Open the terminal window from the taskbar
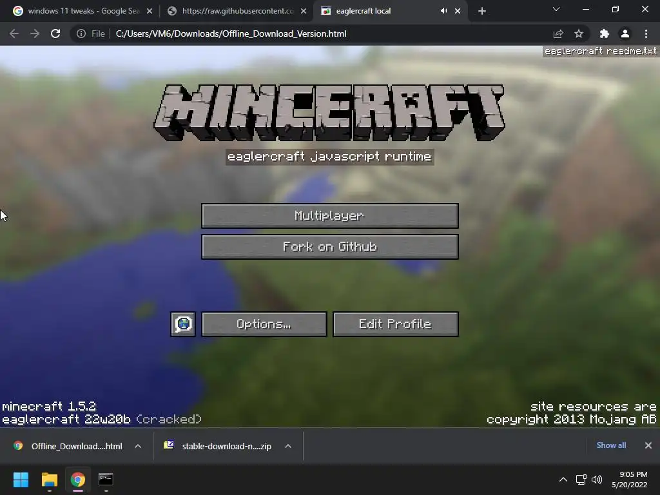Screen dimensions: 660x495 (x=106, y=480)
